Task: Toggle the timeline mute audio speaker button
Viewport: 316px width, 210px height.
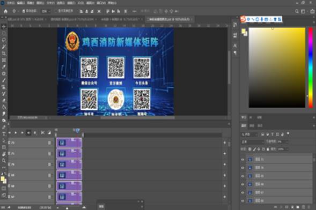Action: [x=28, y=133]
